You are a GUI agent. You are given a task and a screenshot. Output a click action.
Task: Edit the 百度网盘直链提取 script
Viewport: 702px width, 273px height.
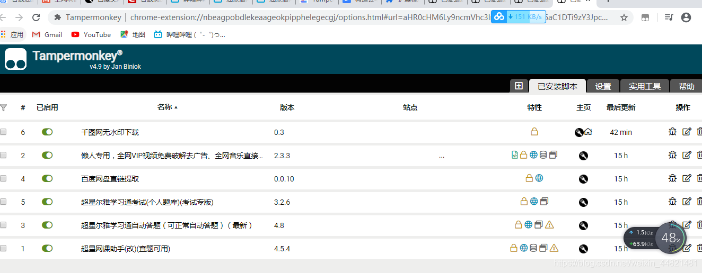point(687,178)
